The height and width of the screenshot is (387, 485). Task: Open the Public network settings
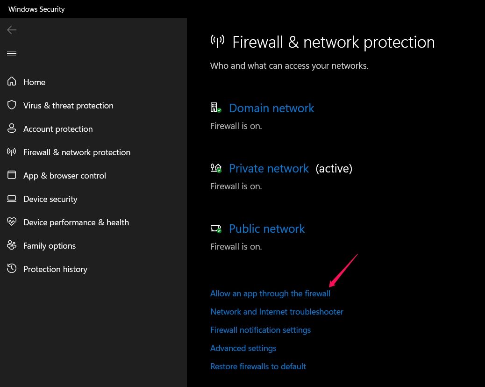click(x=266, y=229)
